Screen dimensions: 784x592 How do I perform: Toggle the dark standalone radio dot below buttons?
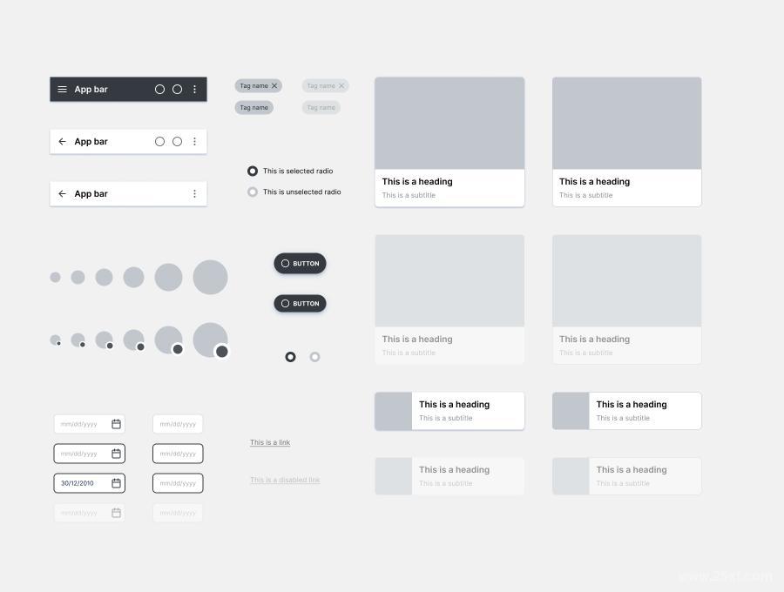point(290,357)
